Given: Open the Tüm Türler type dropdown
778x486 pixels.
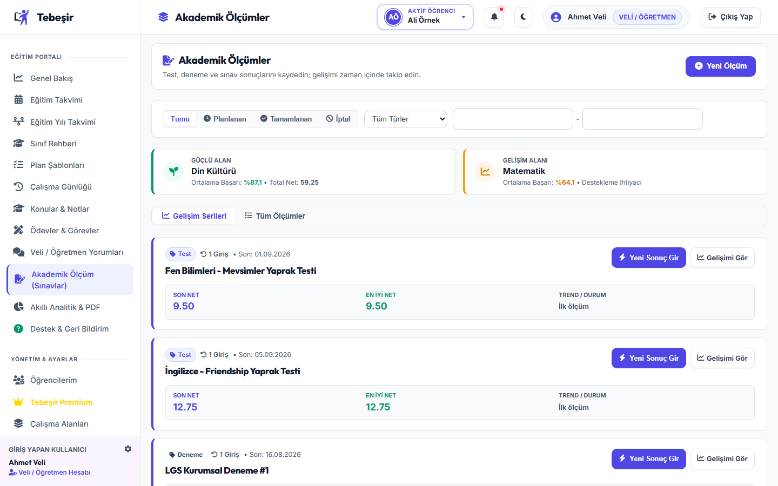Looking at the screenshot, I should pos(406,119).
